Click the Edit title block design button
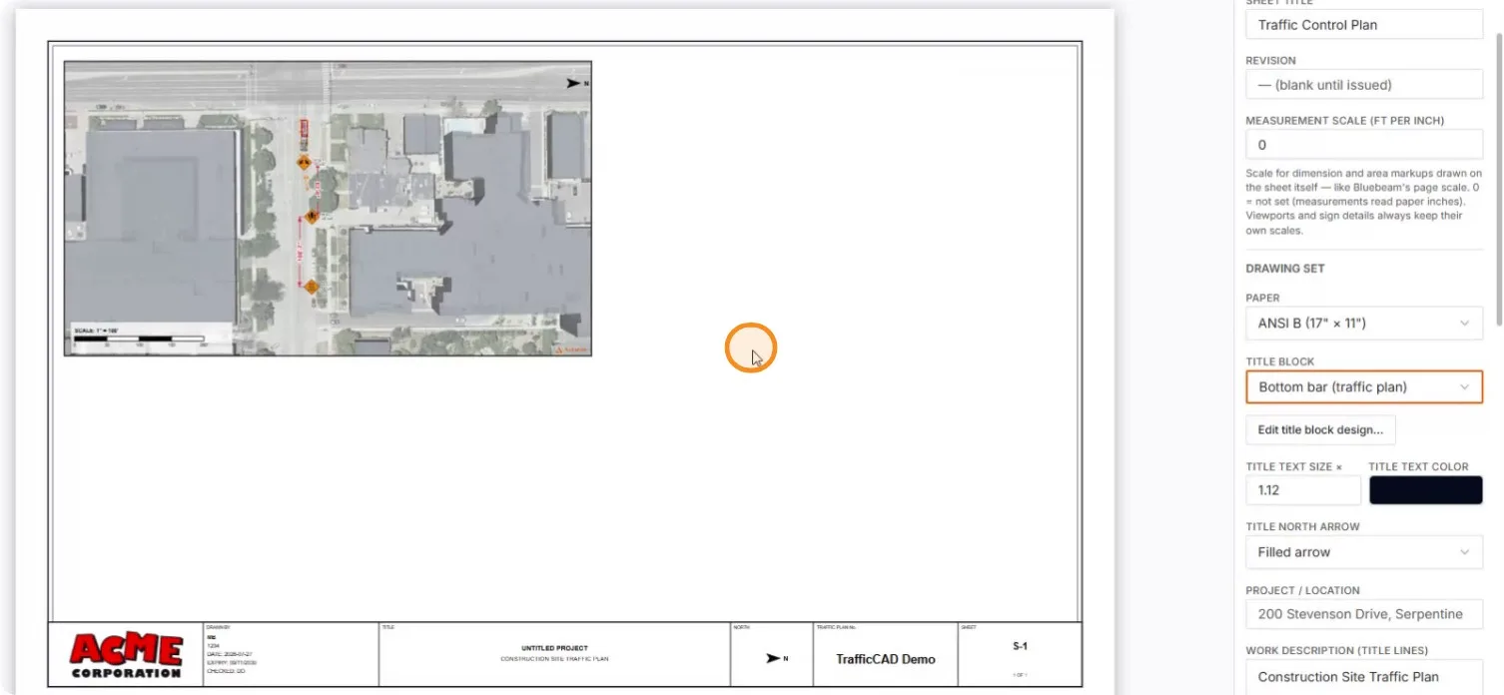The height and width of the screenshot is (695, 1504). (x=1320, y=429)
